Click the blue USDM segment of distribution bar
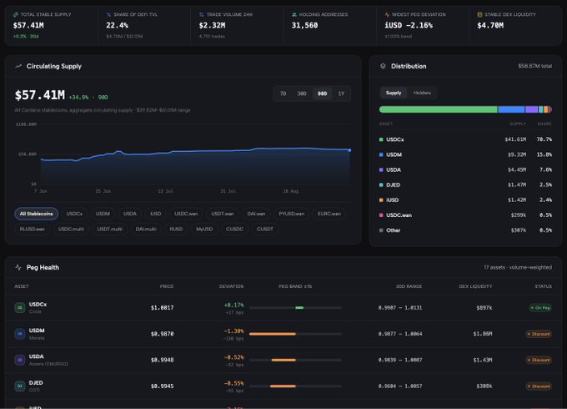Image resolution: width=567 pixels, height=409 pixels. click(511, 109)
